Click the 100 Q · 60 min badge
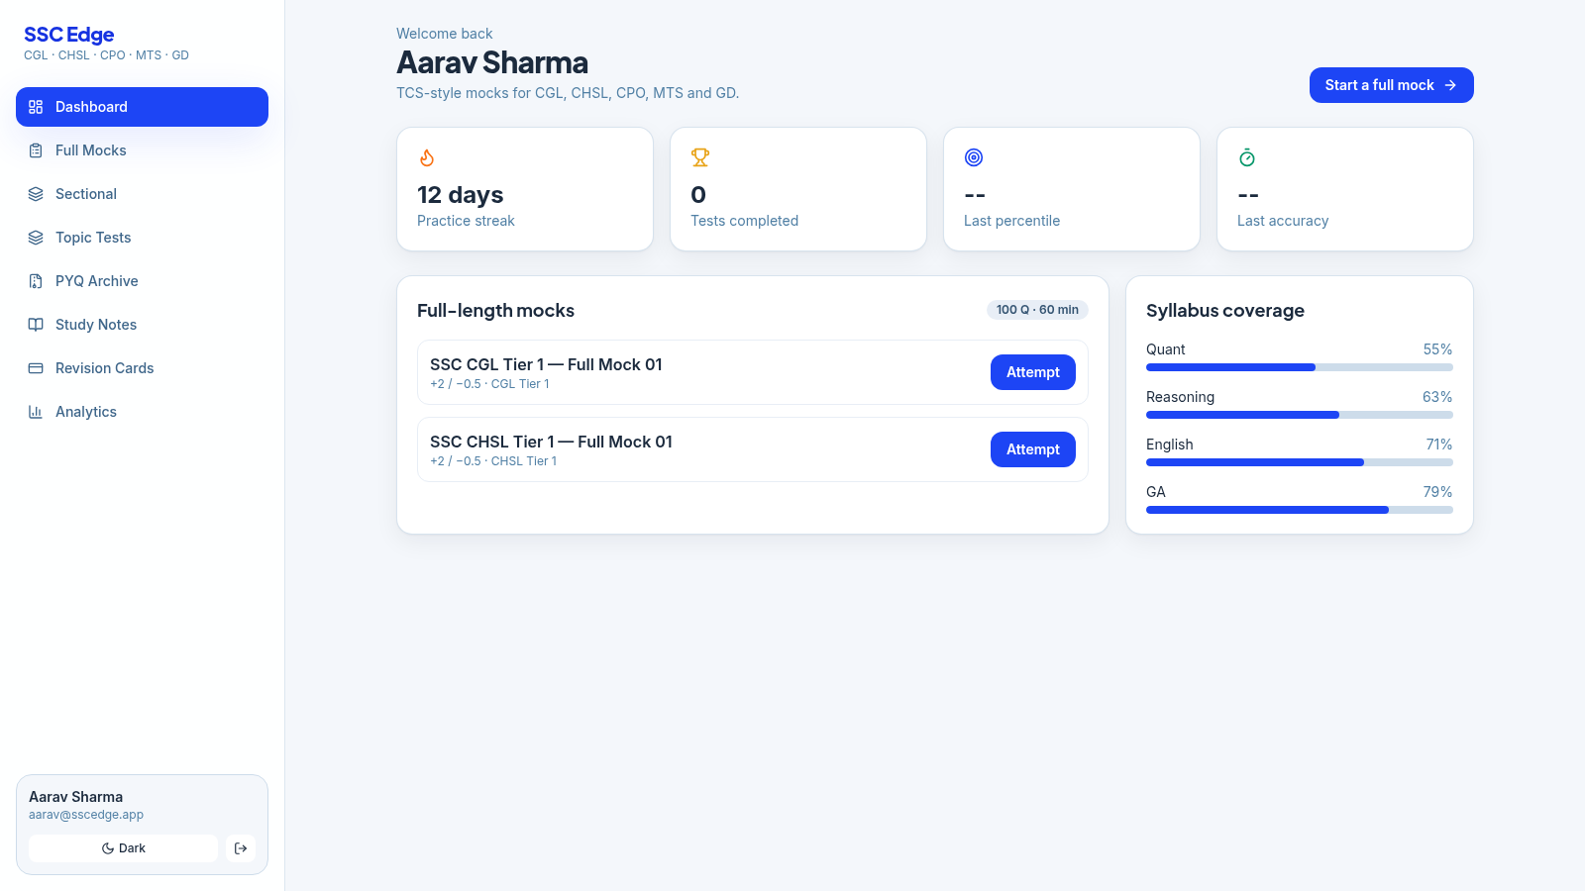This screenshot has height=891, width=1585. point(1037,310)
